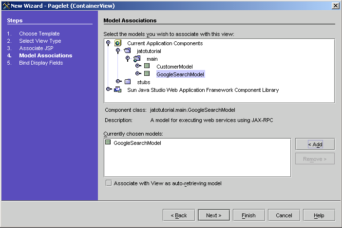342x228 pixels.
Task: Collapse the main tree node
Action: pyautogui.click(x=128, y=58)
